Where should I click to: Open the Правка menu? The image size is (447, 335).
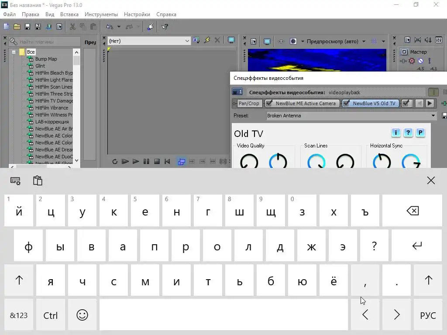pyautogui.click(x=31, y=14)
